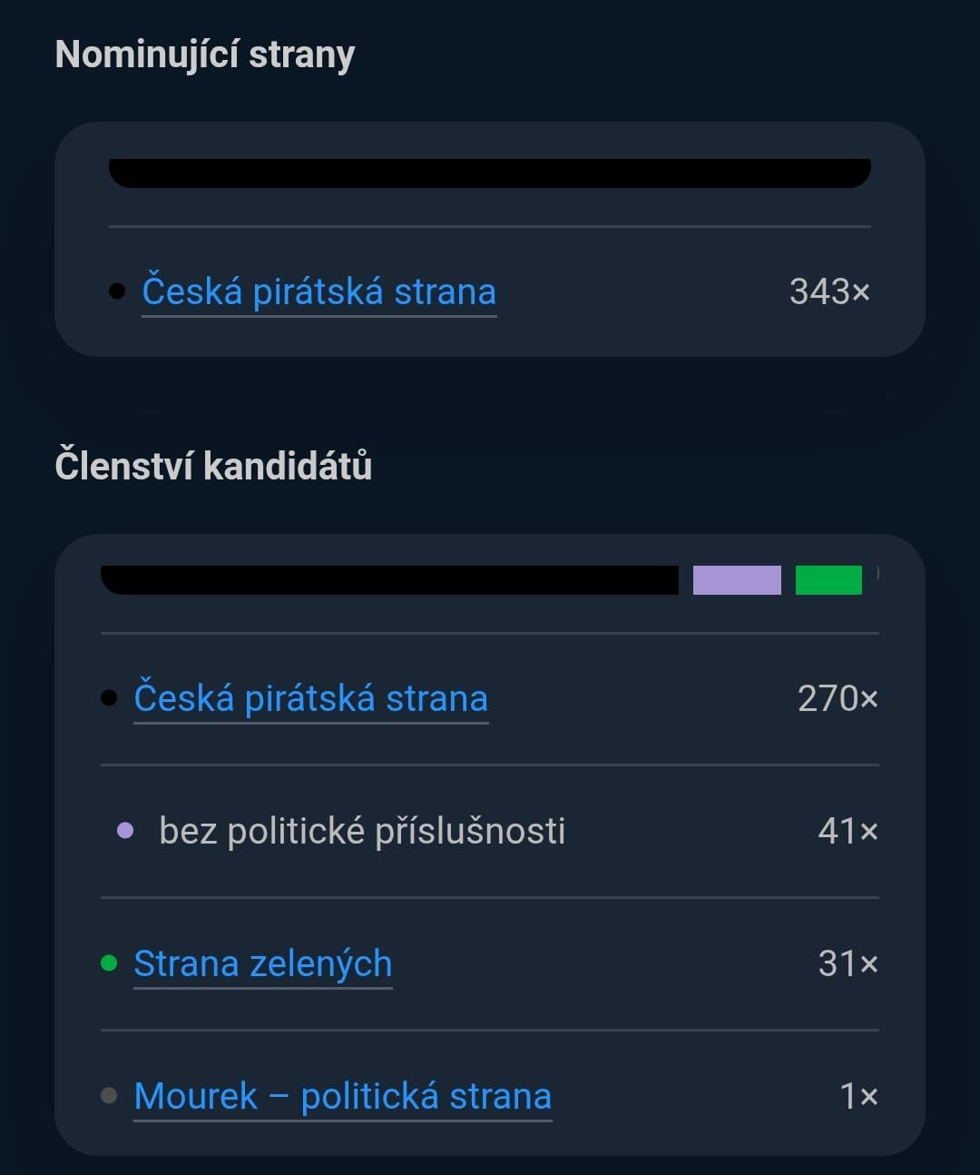The width and height of the screenshot is (980, 1175).
Task: Click the green segment in membership bar
Action: point(828,580)
